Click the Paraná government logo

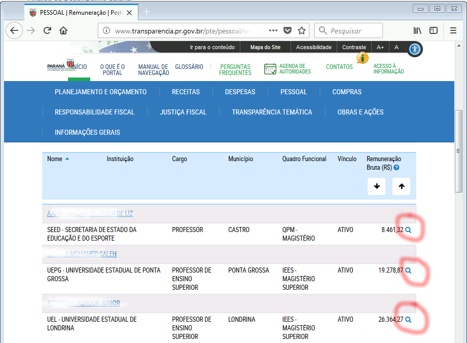pyautogui.click(x=61, y=65)
